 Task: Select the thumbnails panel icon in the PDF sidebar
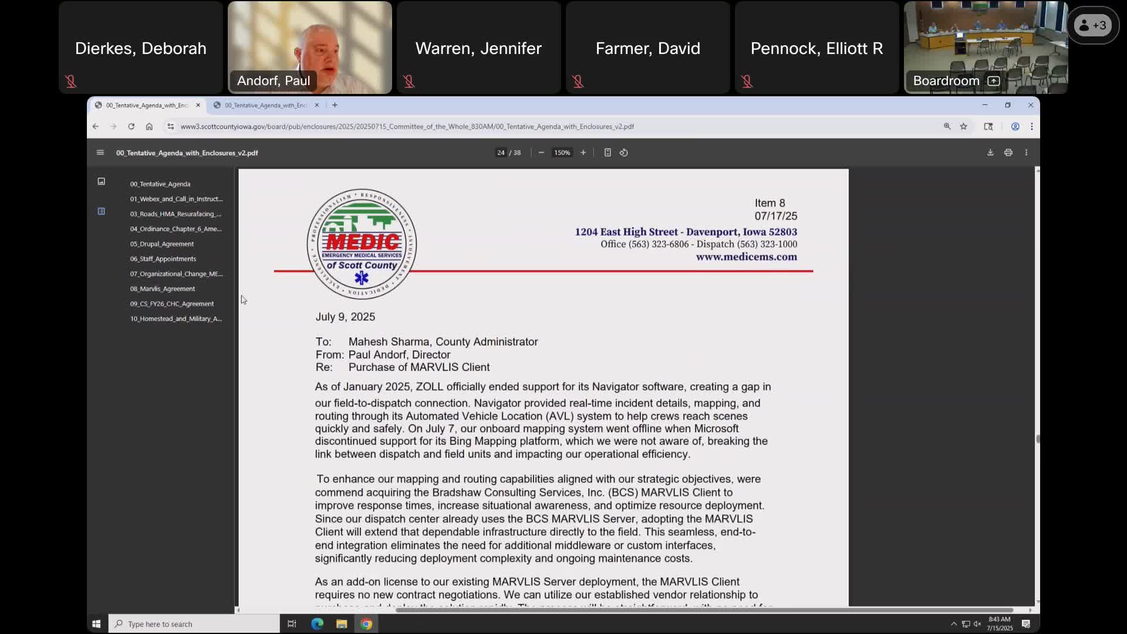(x=101, y=181)
